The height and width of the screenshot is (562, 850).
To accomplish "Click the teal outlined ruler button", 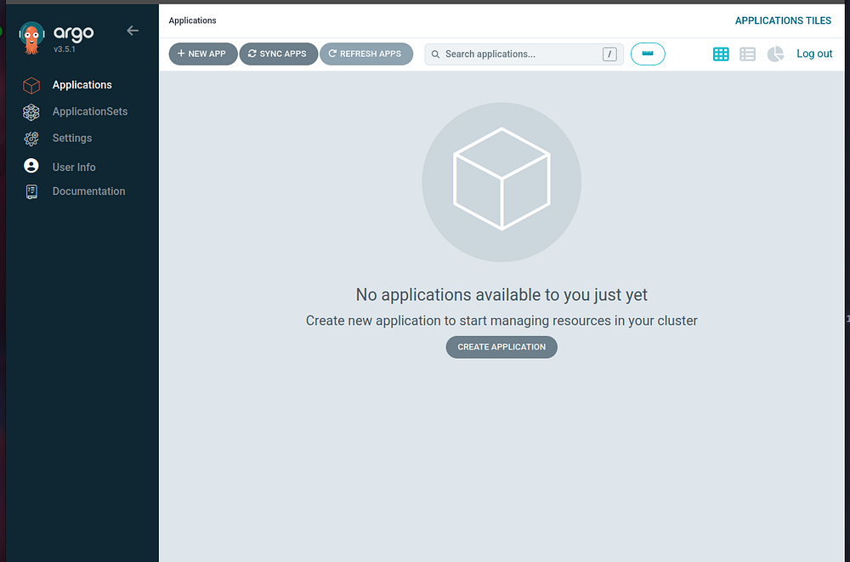I will click(x=648, y=54).
